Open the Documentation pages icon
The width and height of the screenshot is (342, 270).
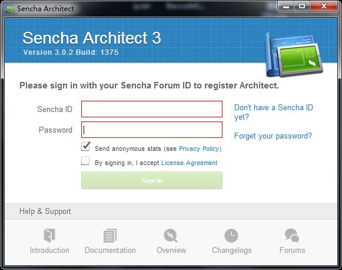[x=110, y=235]
